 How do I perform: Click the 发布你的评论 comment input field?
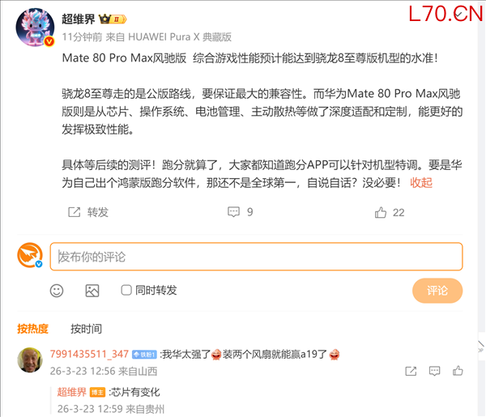tap(256, 257)
